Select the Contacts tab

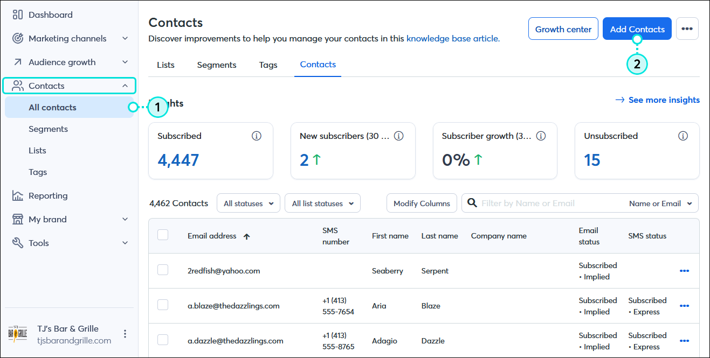[x=318, y=65]
